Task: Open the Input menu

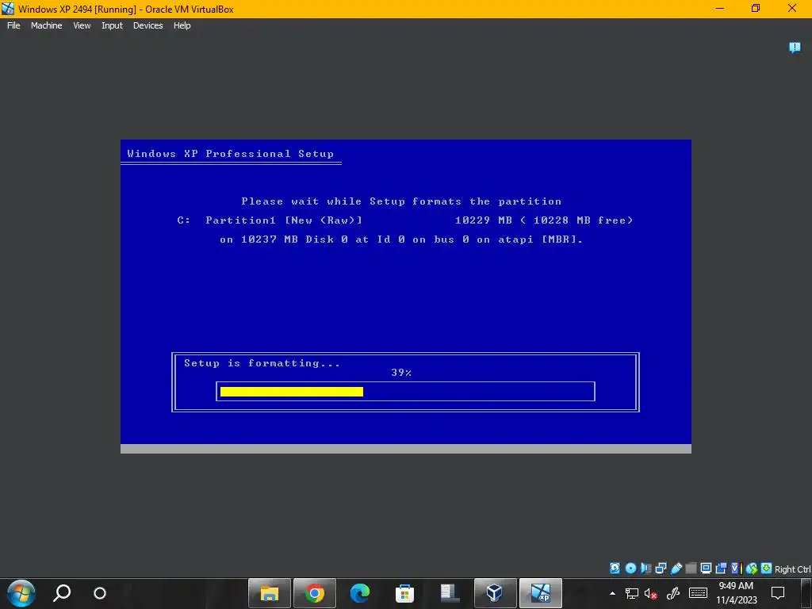Action: 112,25
